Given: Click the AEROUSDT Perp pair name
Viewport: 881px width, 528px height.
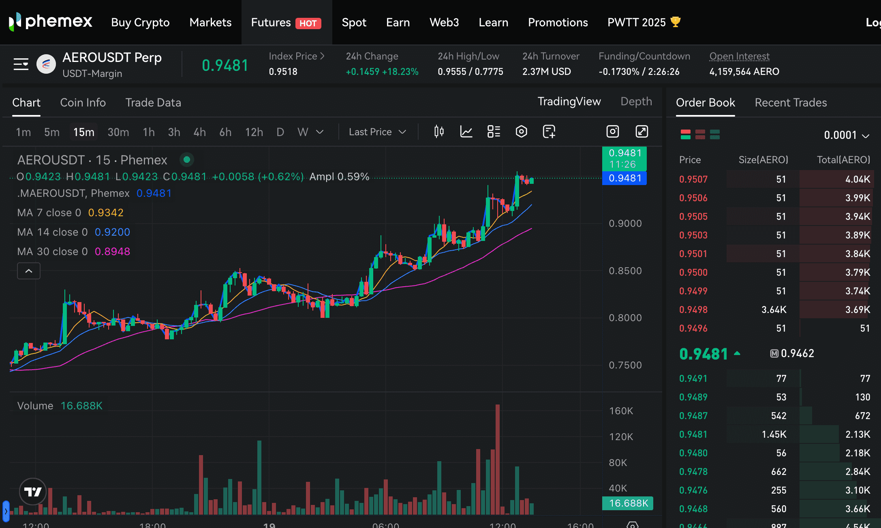Looking at the screenshot, I should tap(112, 57).
